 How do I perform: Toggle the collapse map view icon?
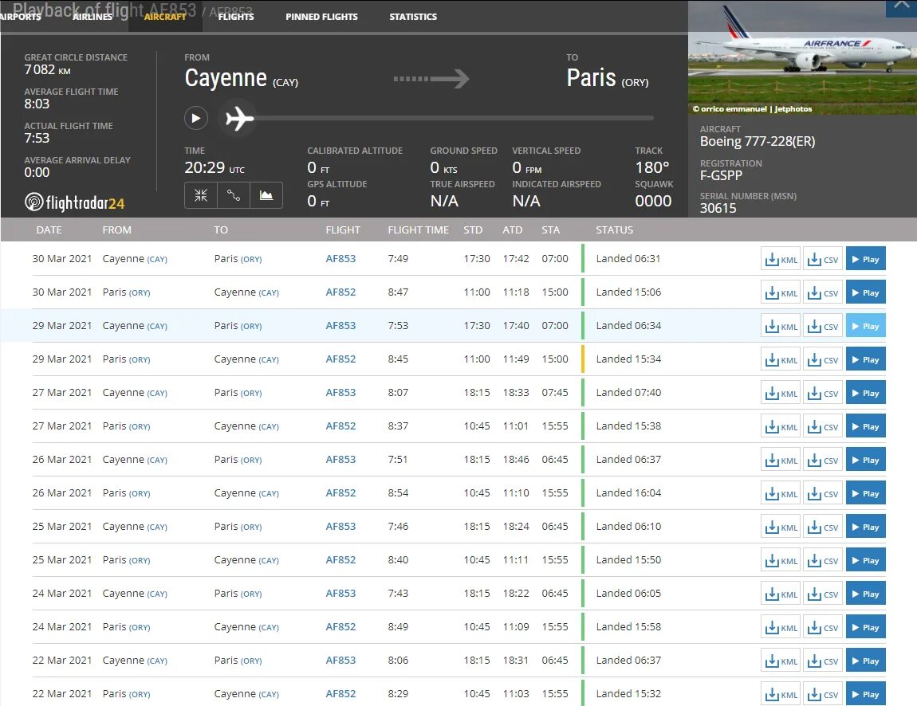click(201, 195)
